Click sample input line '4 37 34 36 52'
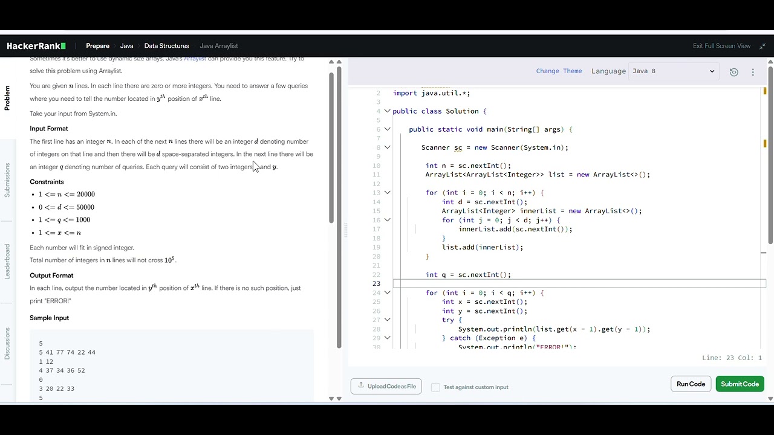774x435 pixels. click(62, 370)
